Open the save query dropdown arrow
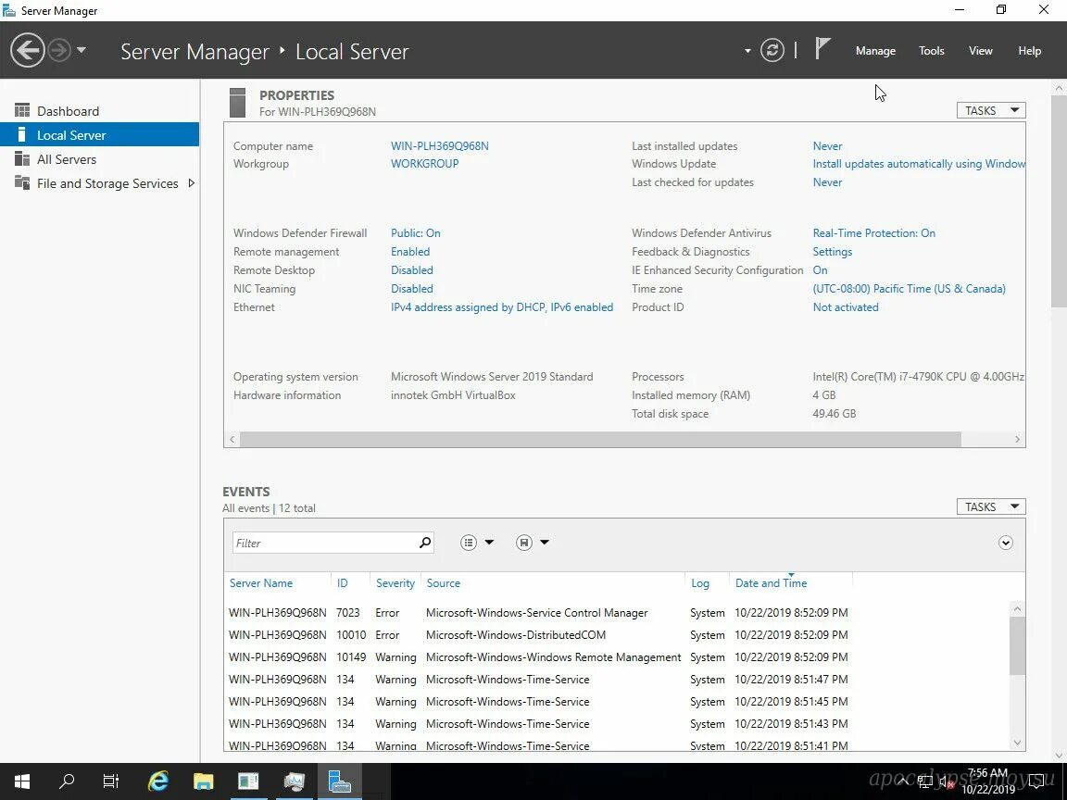This screenshot has width=1067, height=800. click(545, 543)
